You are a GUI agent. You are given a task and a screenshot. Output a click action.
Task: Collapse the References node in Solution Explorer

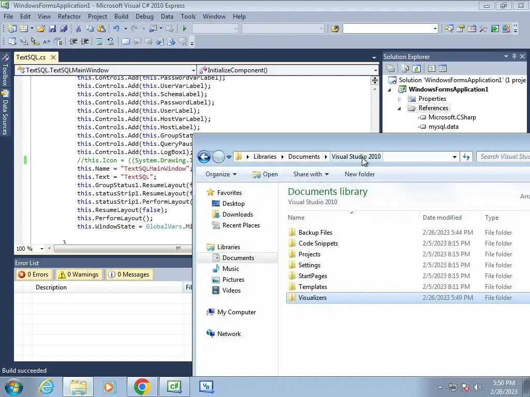pos(399,109)
